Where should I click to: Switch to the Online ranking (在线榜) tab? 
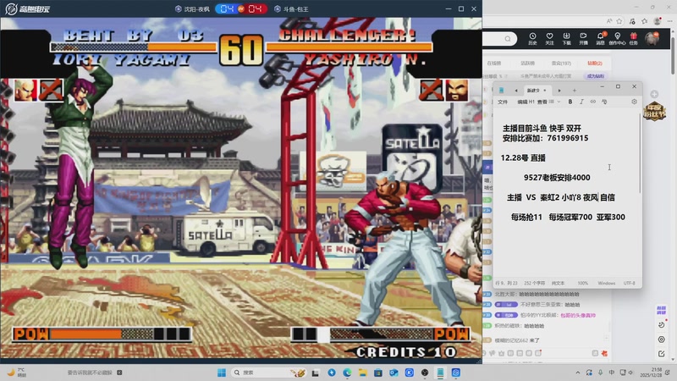494,63
